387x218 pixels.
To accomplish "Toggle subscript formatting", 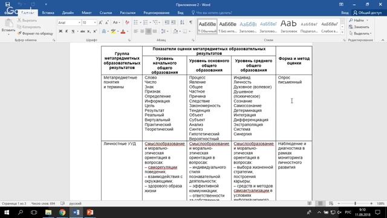I will coord(89,31).
